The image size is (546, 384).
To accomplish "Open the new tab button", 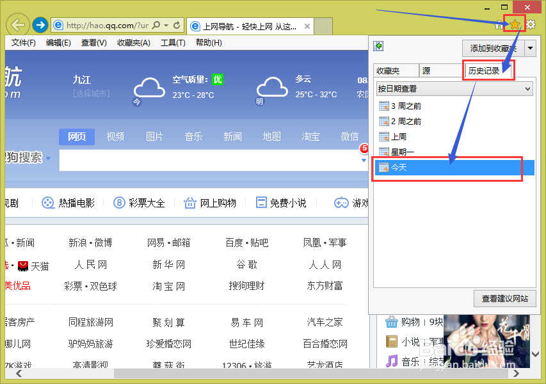I will click(x=323, y=26).
